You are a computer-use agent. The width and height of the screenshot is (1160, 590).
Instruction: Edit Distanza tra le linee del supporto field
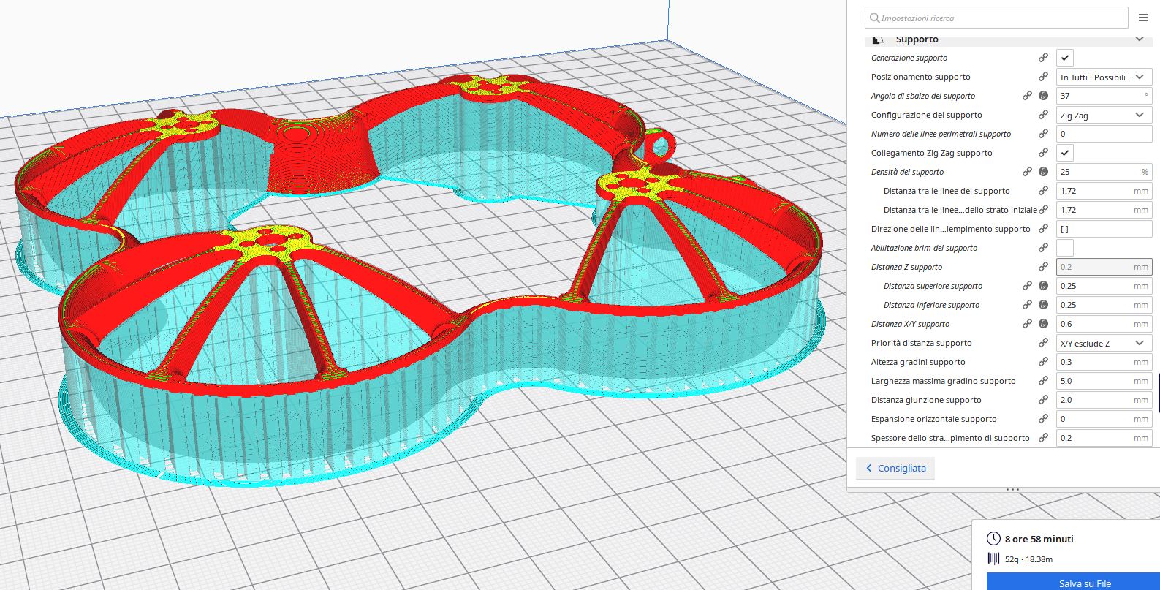(1104, 191)
